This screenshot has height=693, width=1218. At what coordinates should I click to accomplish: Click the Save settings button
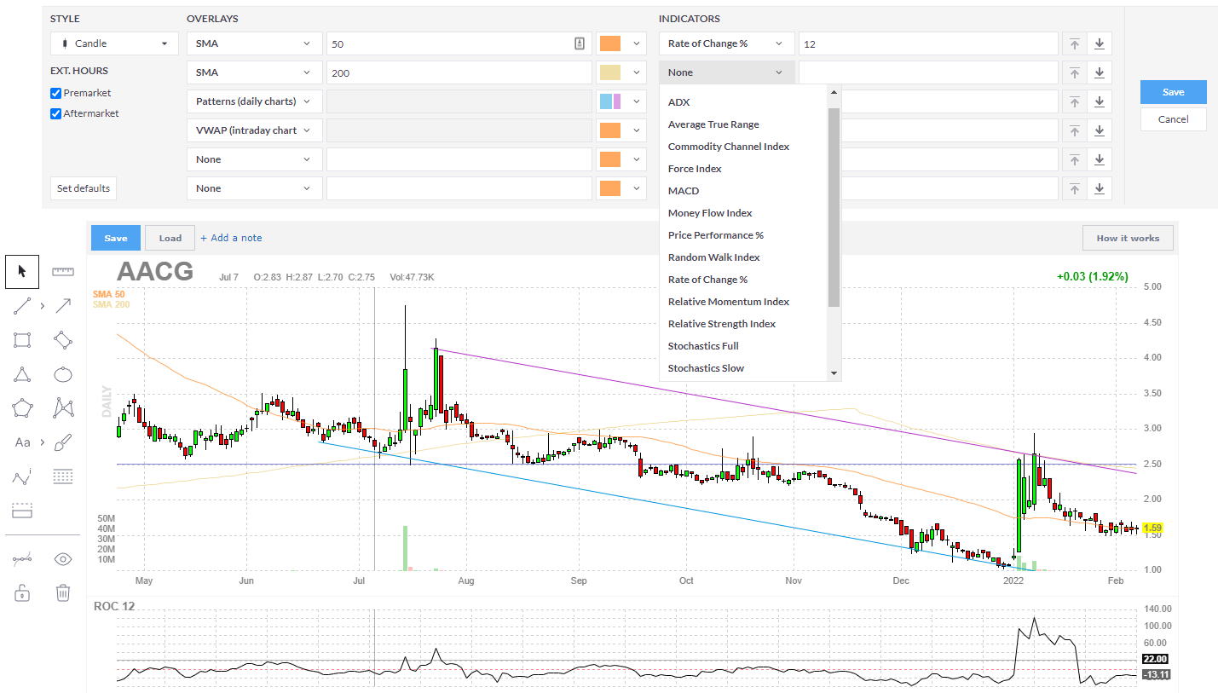coord(1173,91)
